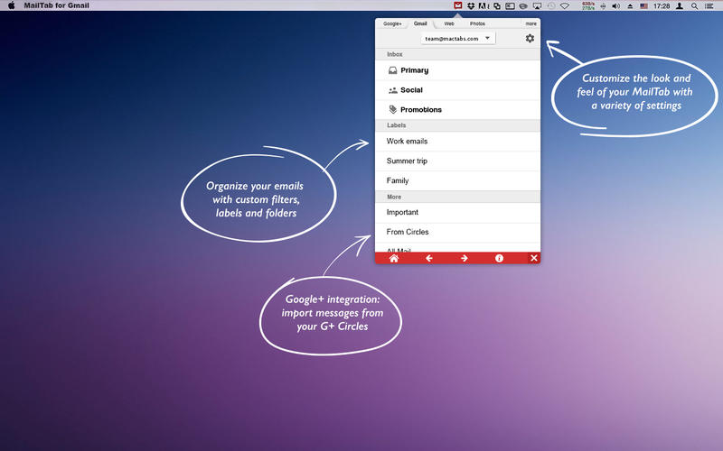Open the user account menu bar icon
The height and width of the screenshot is (451, 723).
point(680,6)
